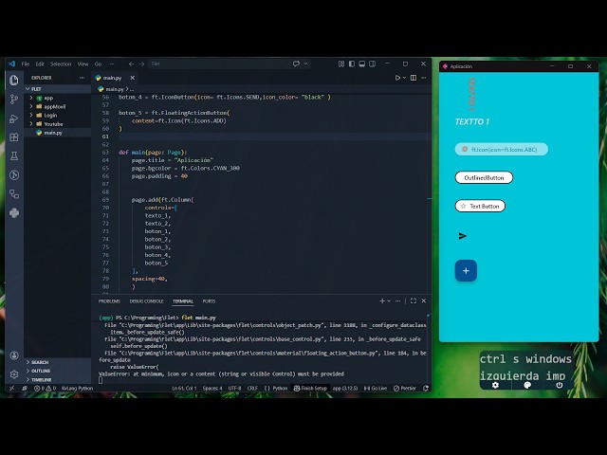Select main.py in the file tree
This screenshot has width=607, height=455.
(57, 133)
